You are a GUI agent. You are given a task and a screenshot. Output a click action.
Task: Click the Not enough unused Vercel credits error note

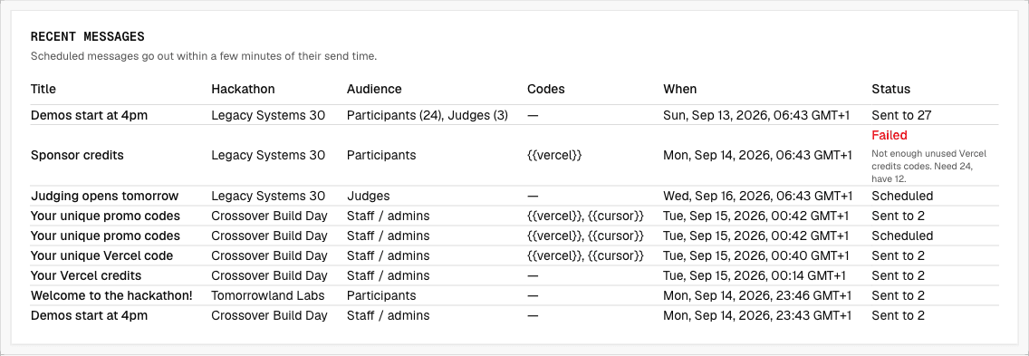928,166
